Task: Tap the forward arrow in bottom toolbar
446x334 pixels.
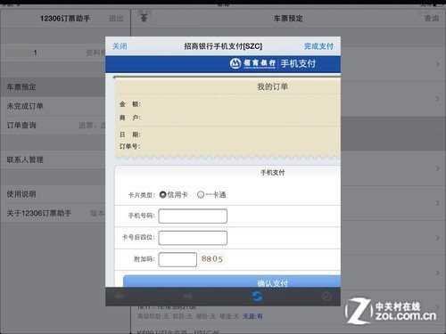Action: (188, 297)
